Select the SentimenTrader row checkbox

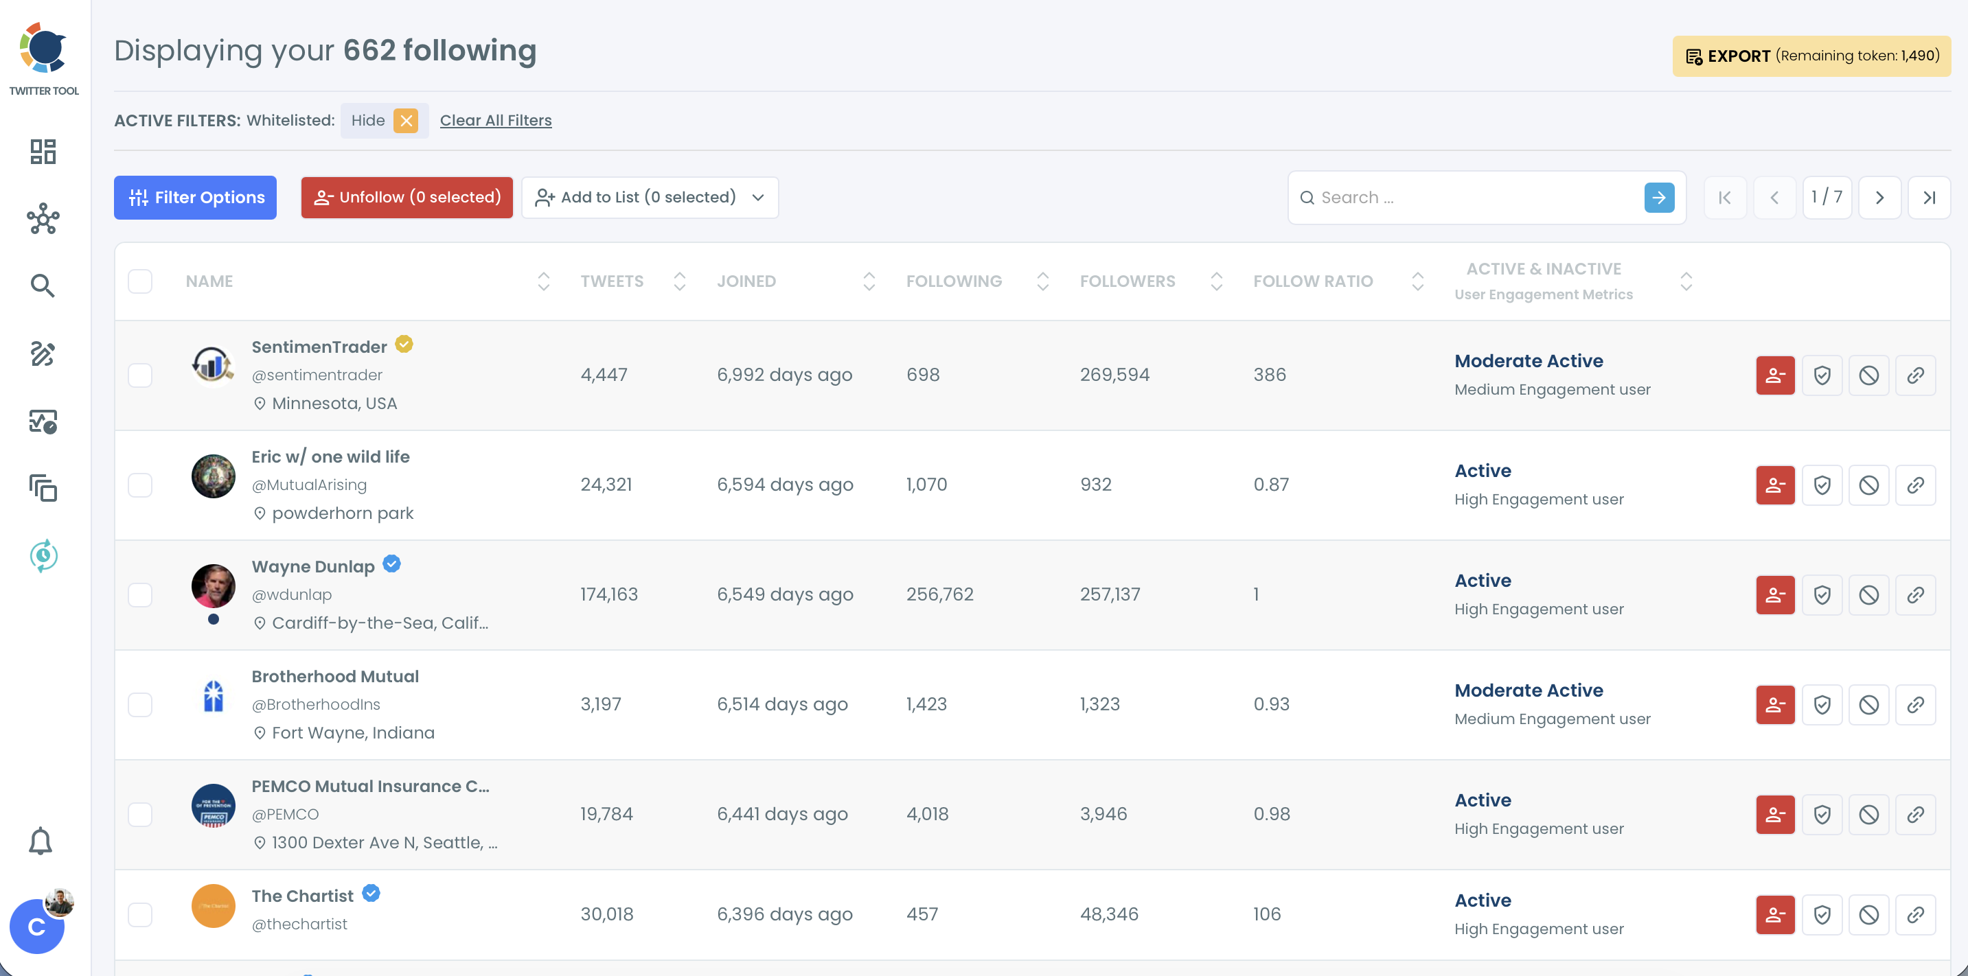(x=140, y=375)
